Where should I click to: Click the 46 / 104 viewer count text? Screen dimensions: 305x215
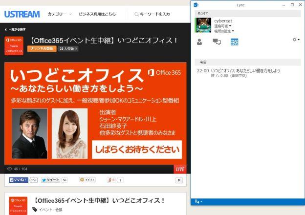21,169
